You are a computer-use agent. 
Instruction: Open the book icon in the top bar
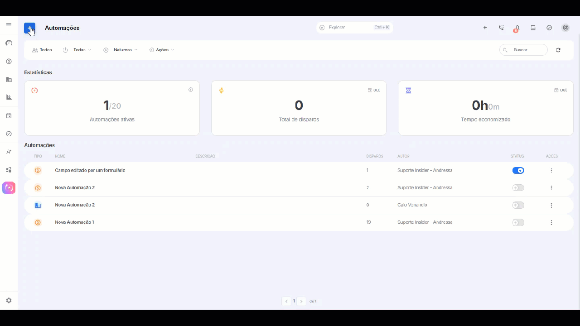click(x=533, y=28)
